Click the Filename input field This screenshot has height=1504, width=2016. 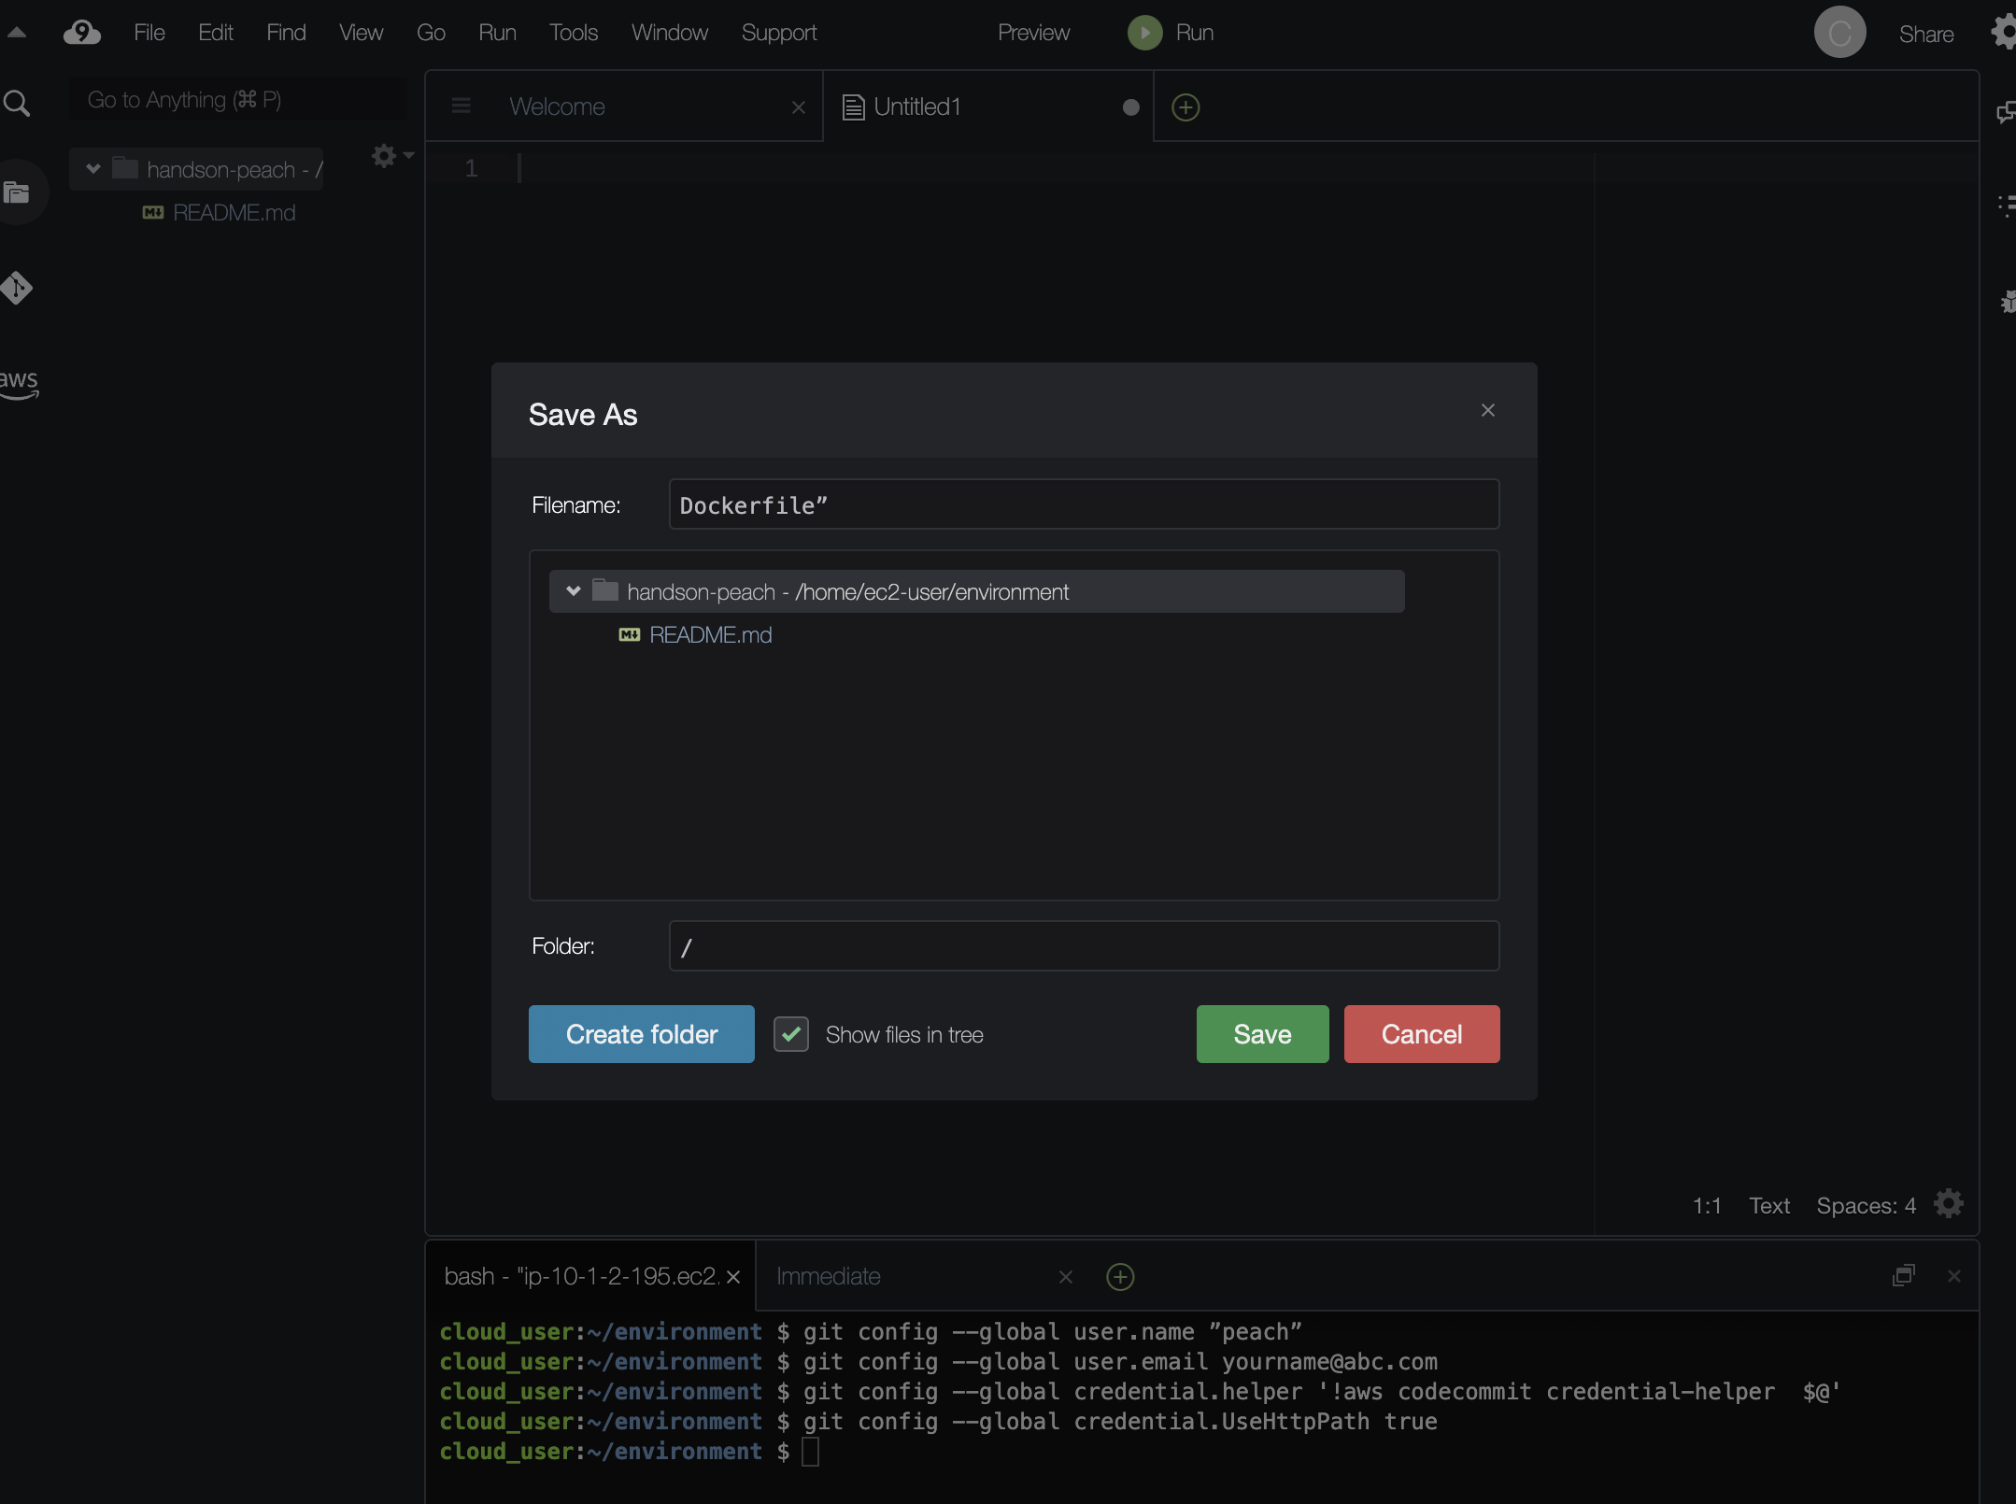pyautogui.click(x=1084, y=505)
